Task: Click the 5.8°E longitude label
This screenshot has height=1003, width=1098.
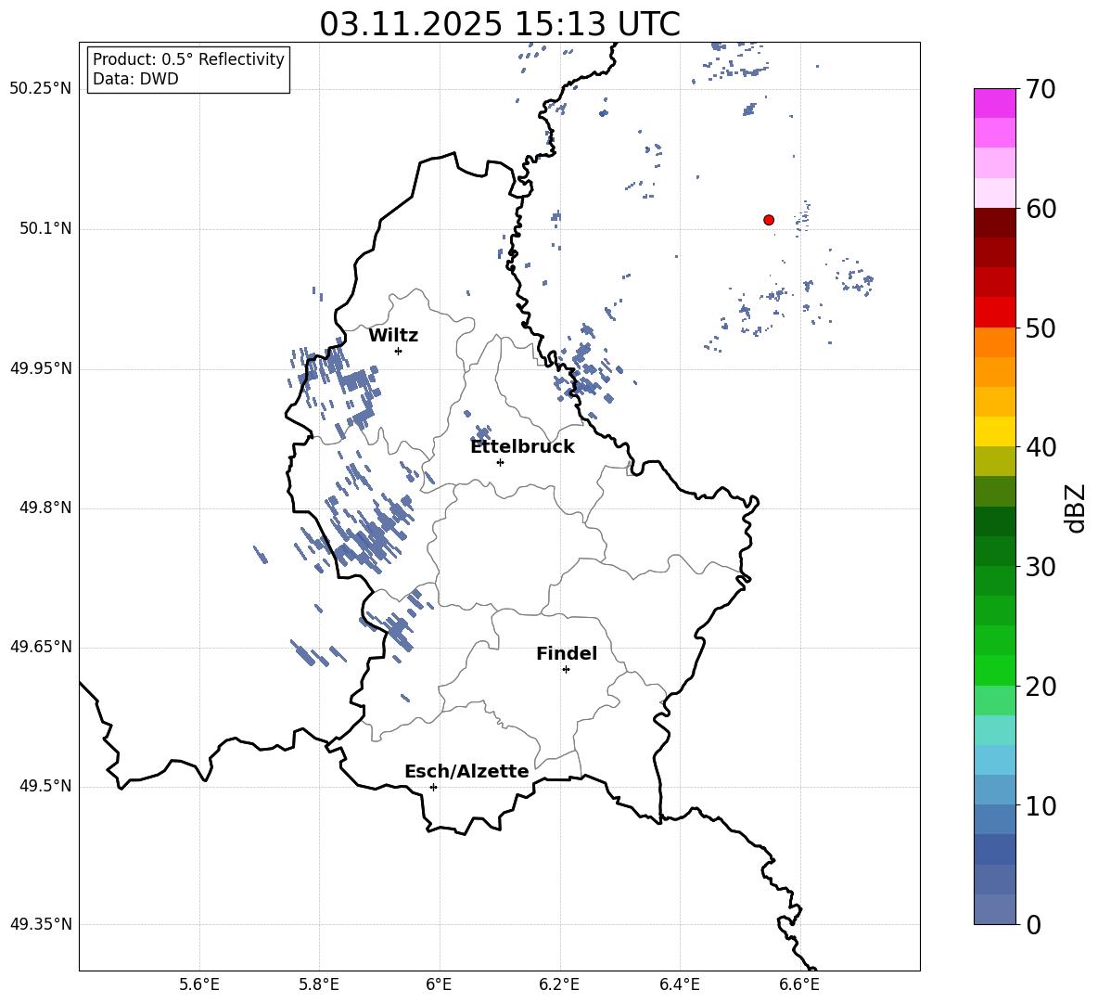Action: pos(319,984)
